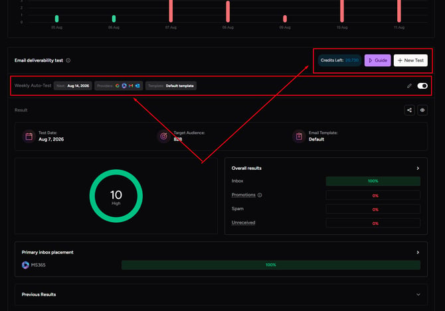Click the Target Audience target icon
Image resolution: width=445 pixels, height=311 pixels.
pyautogui.click(x=164, y=136)
